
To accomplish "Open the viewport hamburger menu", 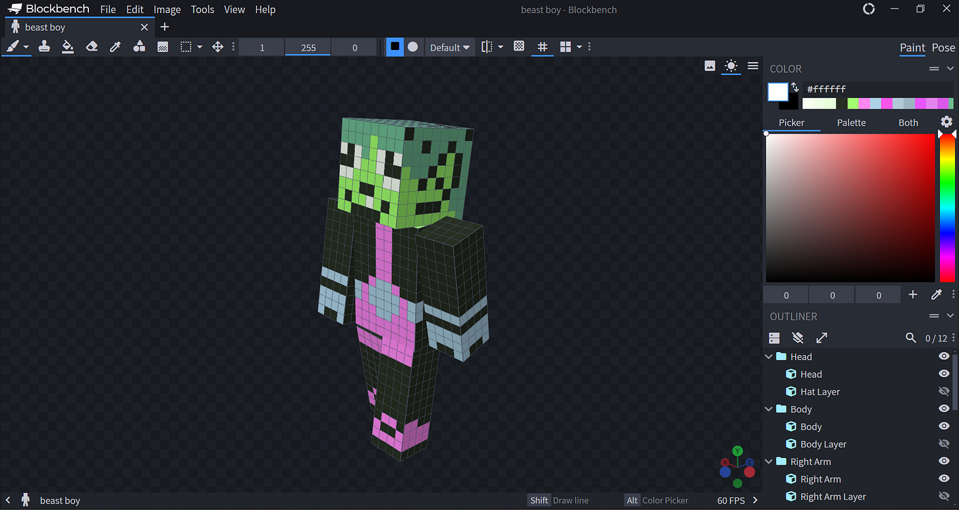I will click(x=753, y=66).
